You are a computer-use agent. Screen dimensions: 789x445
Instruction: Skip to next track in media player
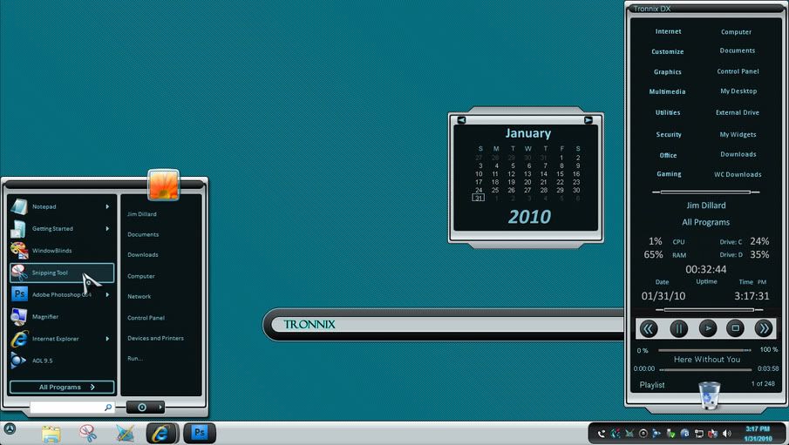[x=764, y=329]
